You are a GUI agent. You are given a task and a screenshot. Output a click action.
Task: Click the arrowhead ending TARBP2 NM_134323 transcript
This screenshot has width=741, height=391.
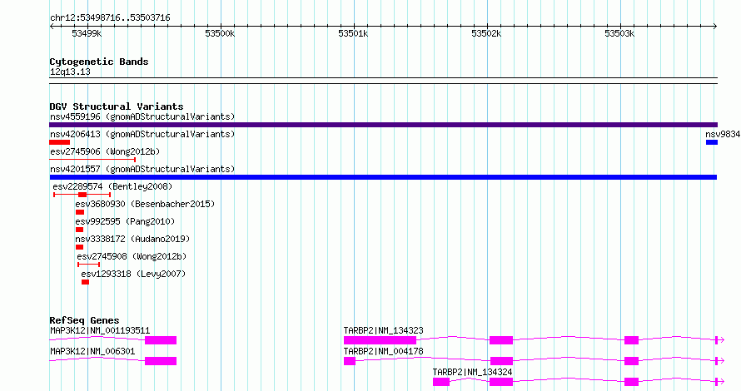click(720, 340)
